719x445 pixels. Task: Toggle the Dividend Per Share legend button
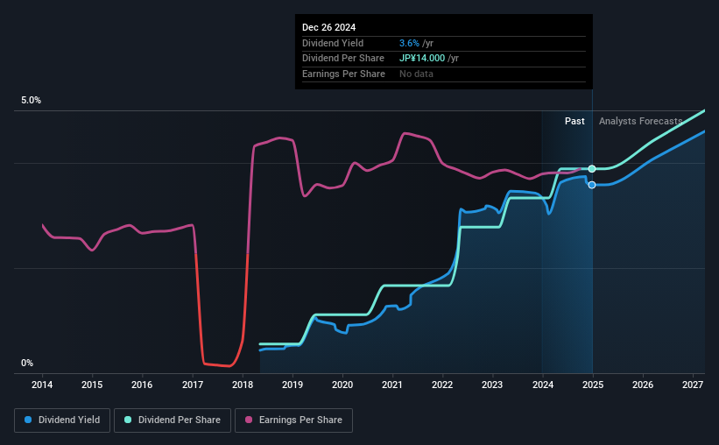tap(173, 420)
